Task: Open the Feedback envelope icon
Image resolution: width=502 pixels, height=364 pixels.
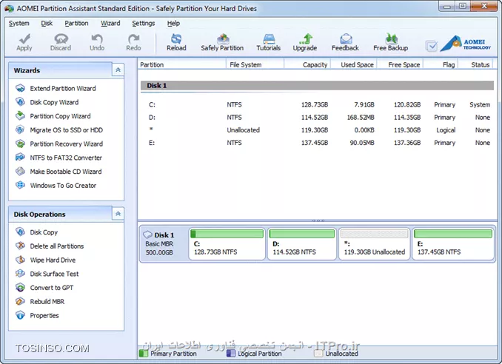Action: click(x=346, y=38)
